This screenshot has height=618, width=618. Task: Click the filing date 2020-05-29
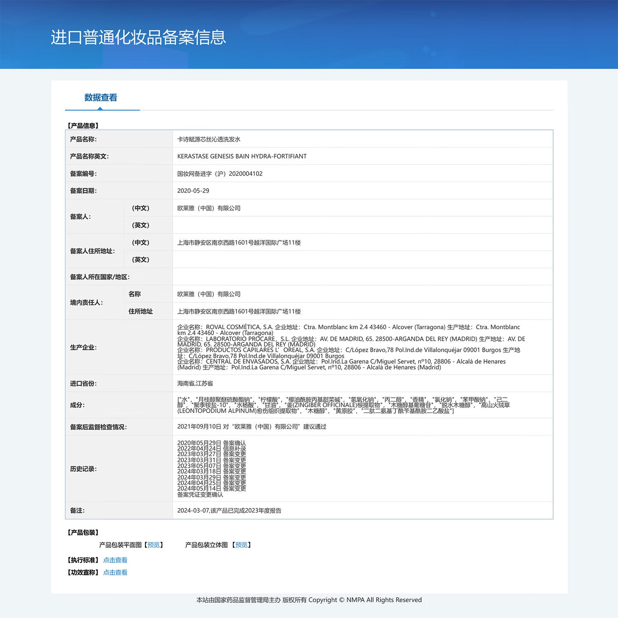click(193, 191)
